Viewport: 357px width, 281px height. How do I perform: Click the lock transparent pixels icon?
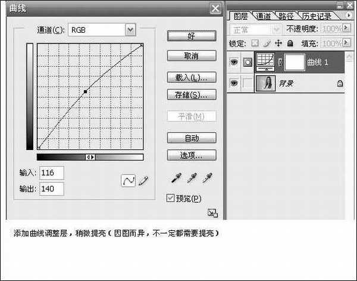pos(255,43)
